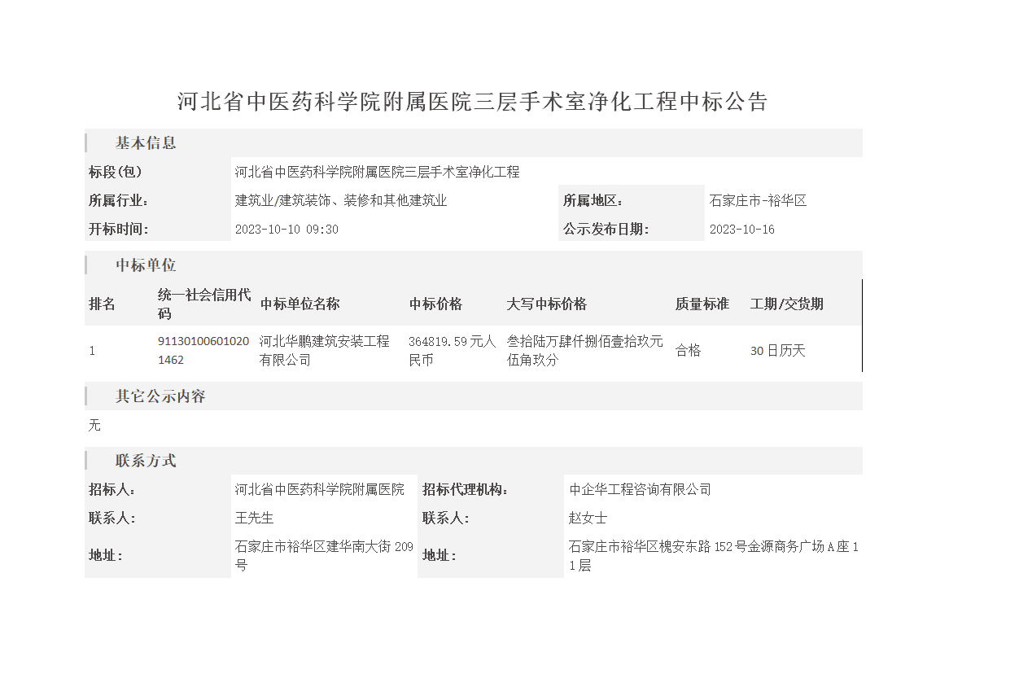
Task: Select the 所属行业 value text
Action: [x=341, y=200]
